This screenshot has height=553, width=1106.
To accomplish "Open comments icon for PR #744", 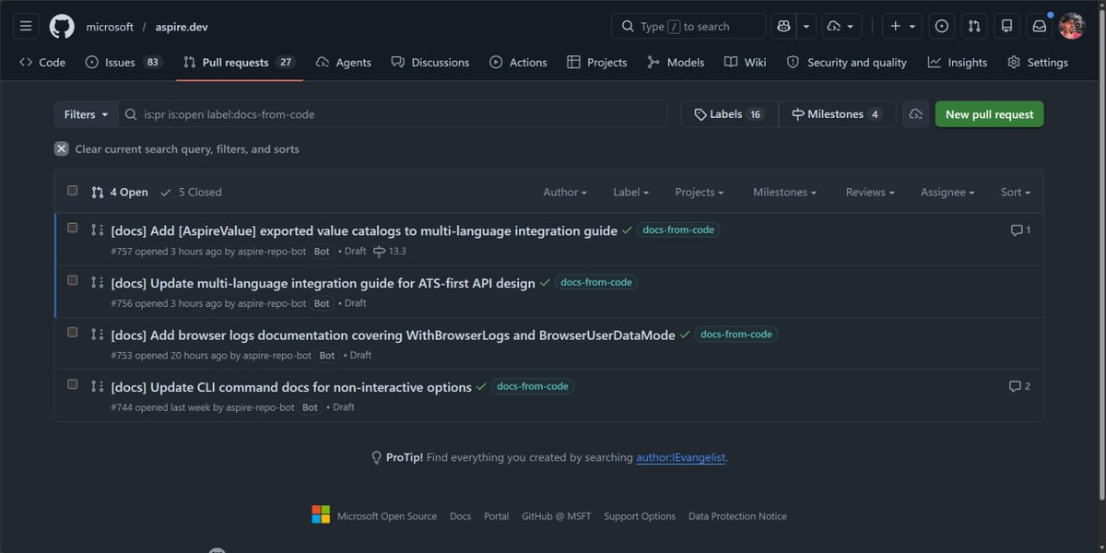I will 1019,386.
